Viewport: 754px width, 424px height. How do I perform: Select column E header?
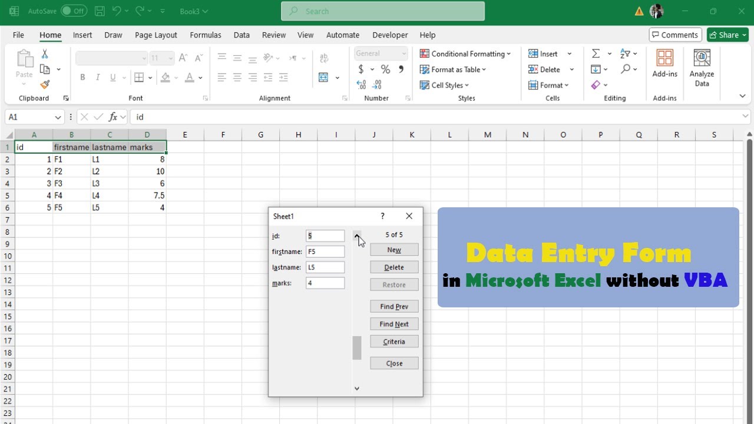click(185, 135)
